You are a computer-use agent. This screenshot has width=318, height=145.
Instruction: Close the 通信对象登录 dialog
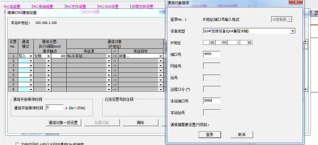[x=296, y=2]
